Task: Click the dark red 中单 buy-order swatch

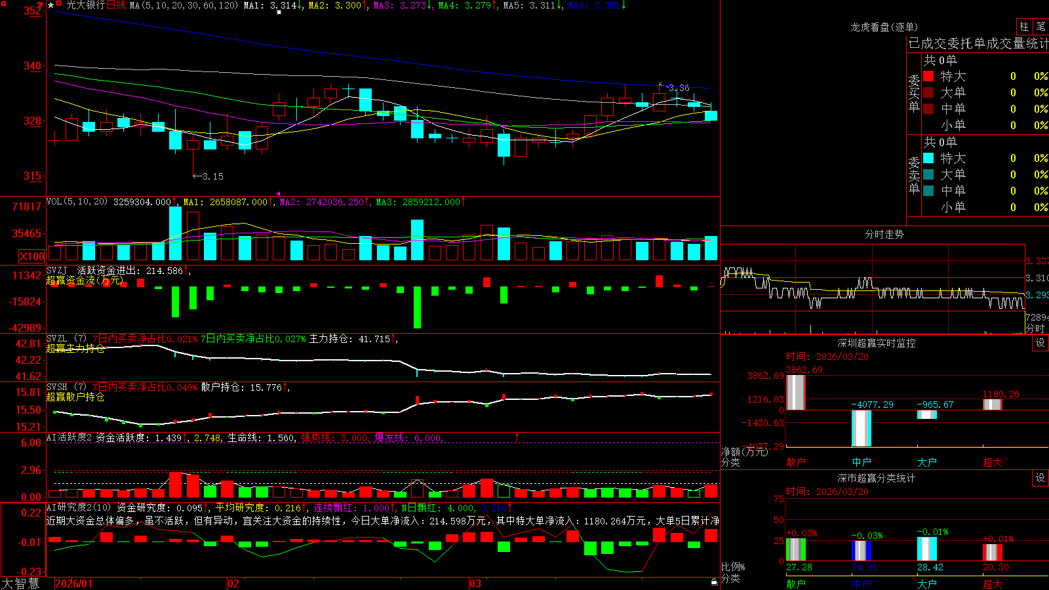Action: (928, 108)
